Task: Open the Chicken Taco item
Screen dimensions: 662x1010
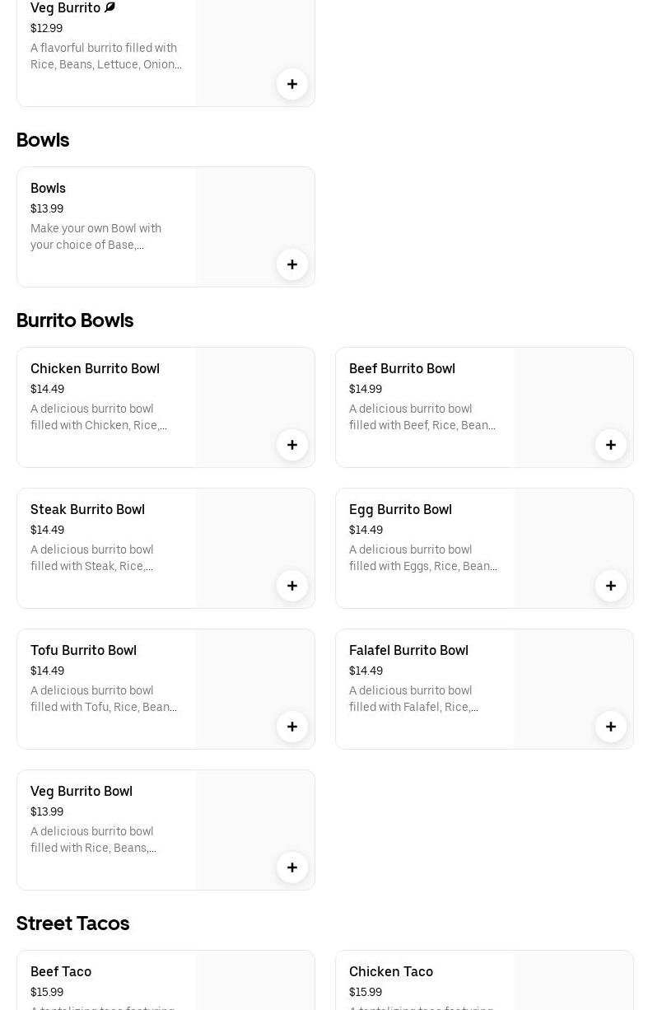Action: pos(391,972)
